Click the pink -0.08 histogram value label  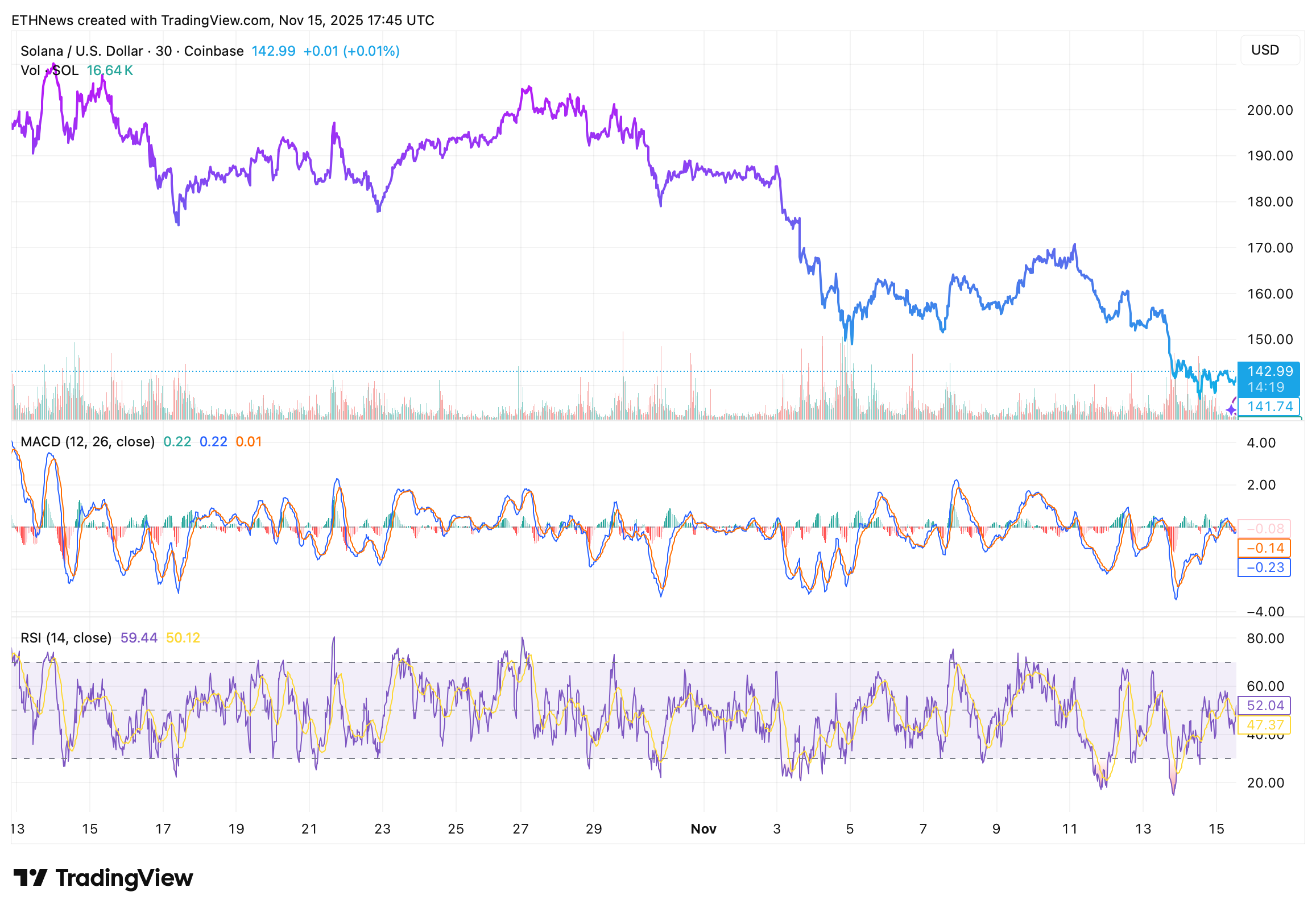[1264, 529]
